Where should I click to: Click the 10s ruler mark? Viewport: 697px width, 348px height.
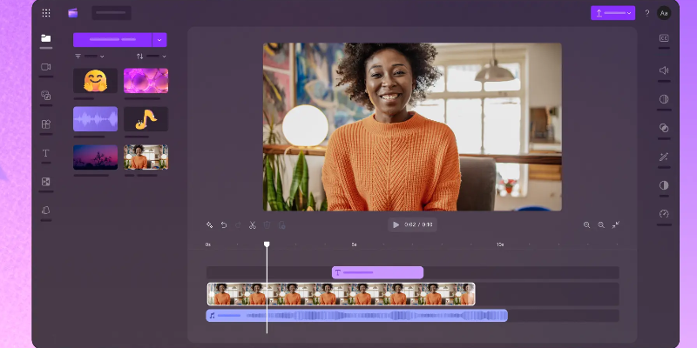click(500, 244)
